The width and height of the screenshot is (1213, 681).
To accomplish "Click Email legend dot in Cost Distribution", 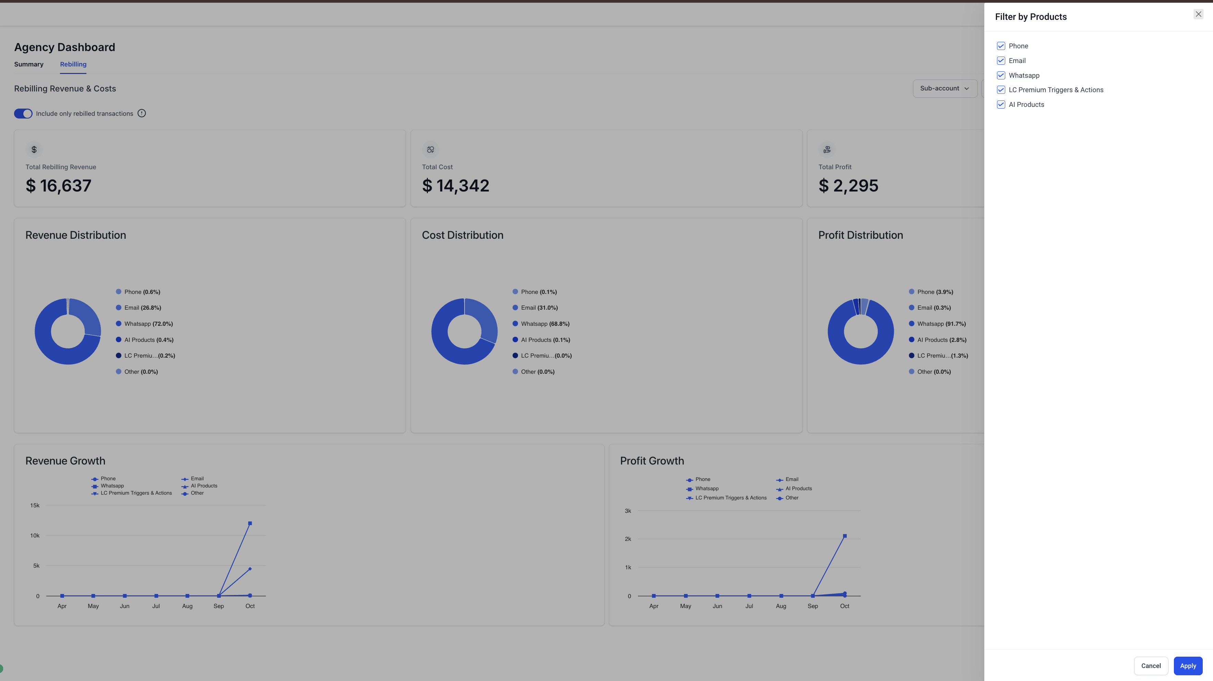I will click(x=515, y=308).
